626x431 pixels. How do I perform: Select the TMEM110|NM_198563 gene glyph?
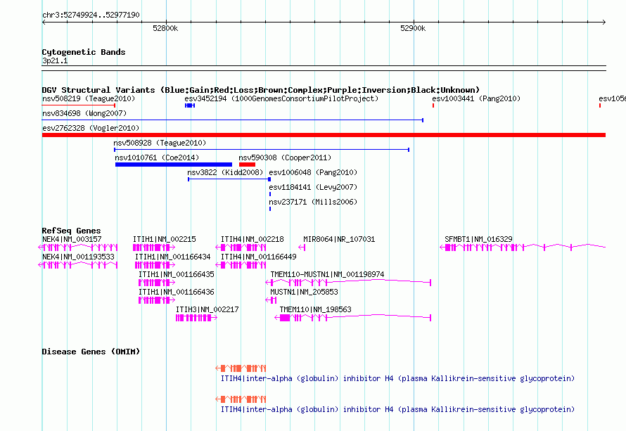click(353, 318)
